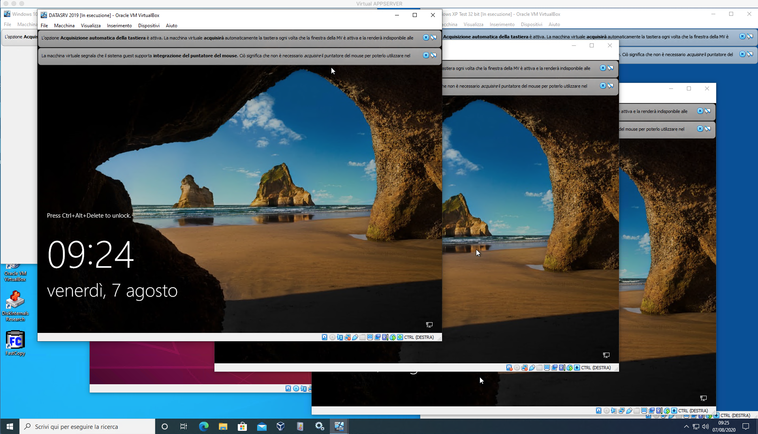
Task: Suppress future mouse integration messages in DATASRV 2019
Action: tap(434, 55)
